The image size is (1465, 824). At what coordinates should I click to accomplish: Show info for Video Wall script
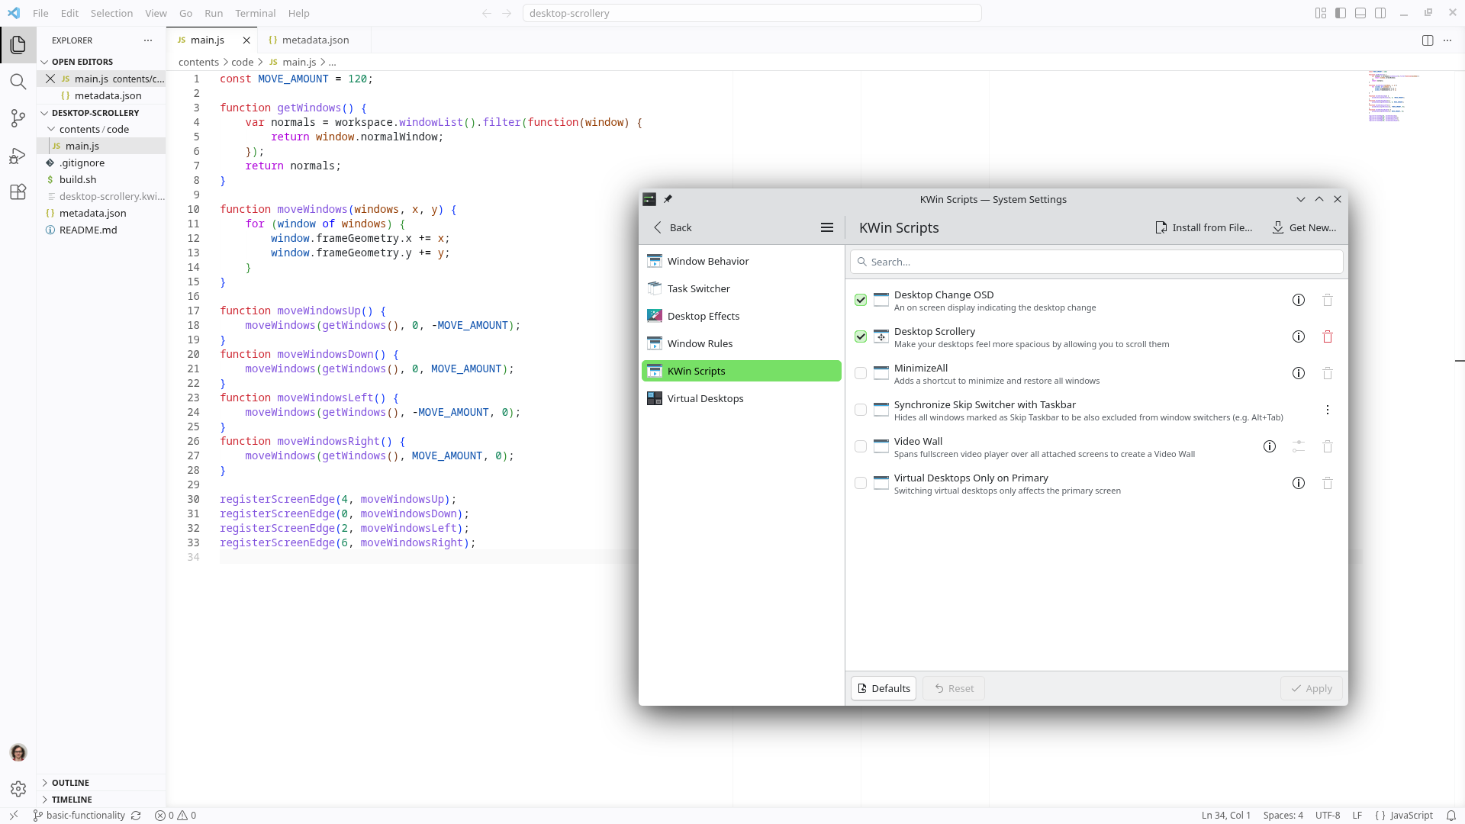[x=1270, y=446]
